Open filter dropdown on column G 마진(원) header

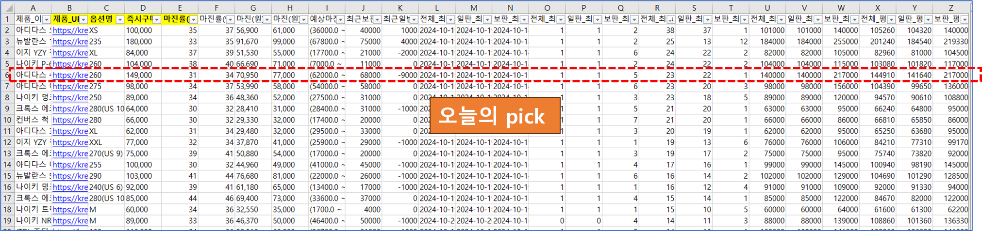pyautogui.click(x=266, y=19)
